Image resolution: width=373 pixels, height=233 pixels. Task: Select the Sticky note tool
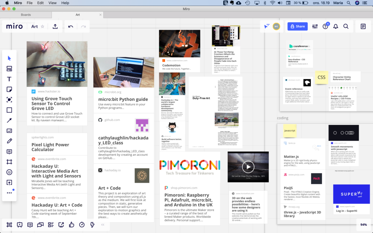tap(9, 90)
